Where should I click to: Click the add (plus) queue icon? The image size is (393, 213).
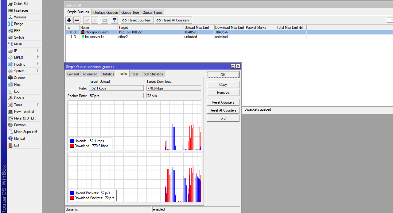click(x=69, y=20)
